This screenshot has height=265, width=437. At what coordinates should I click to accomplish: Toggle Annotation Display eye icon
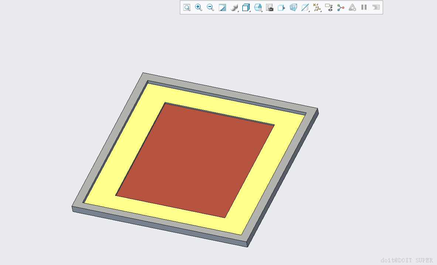(x=329, y=7)
